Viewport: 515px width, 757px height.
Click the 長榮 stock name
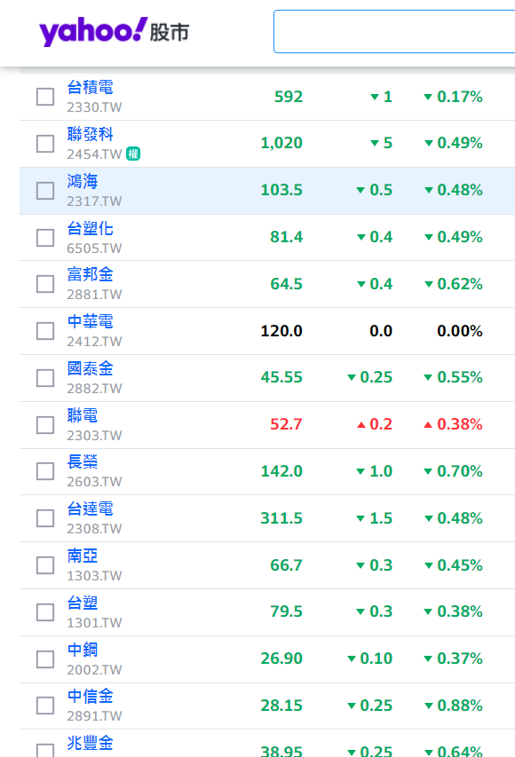(82, 462)
